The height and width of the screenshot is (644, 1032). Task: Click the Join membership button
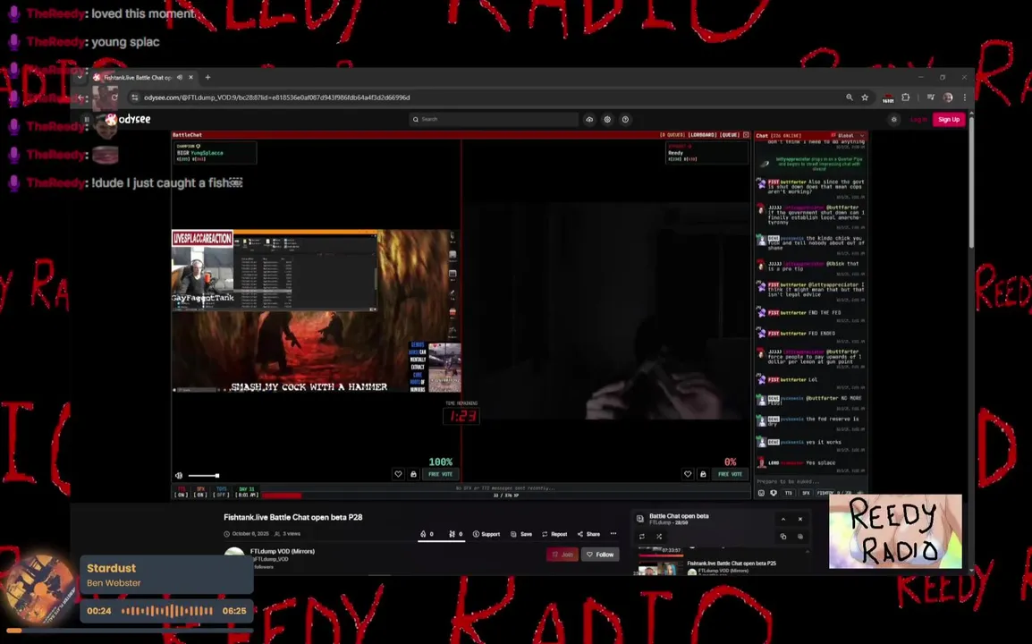pyautogui.click(x=563, y=555)
